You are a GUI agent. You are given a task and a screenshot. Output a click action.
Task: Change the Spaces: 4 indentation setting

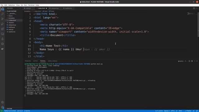(x=167, y=111)
